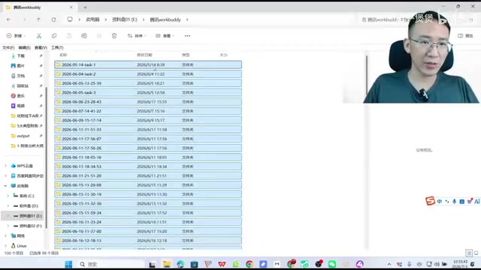Viewport: 481px width, 270px height.
Task: Add a new Explorer tab
Action: tap(85, 7)
